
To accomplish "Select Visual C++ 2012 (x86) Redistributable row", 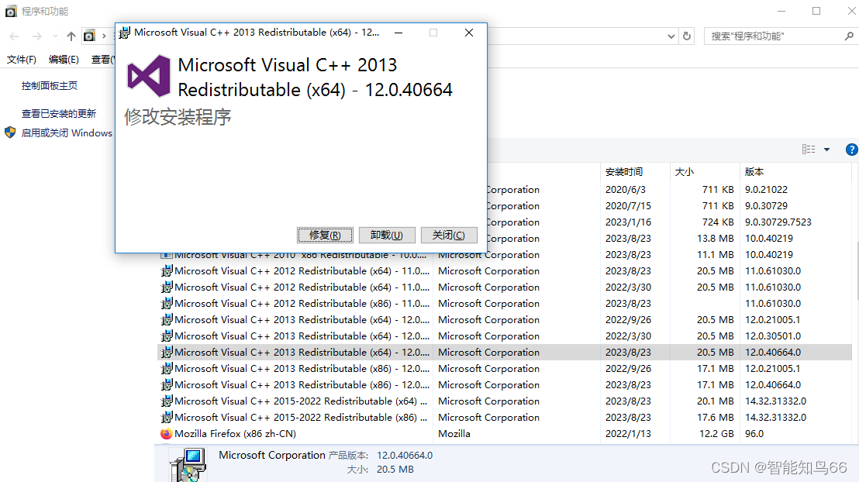I will point(505,304).
